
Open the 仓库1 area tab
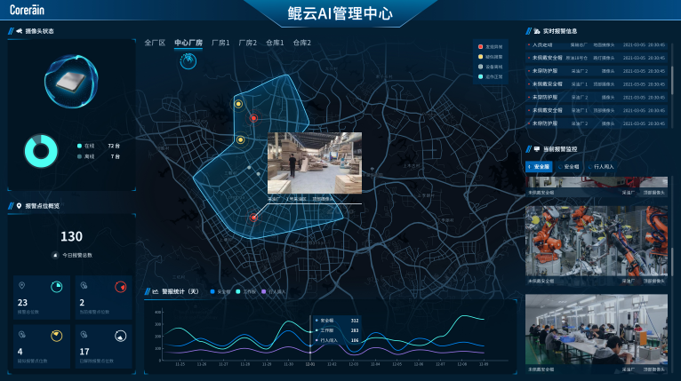[275, 43]
